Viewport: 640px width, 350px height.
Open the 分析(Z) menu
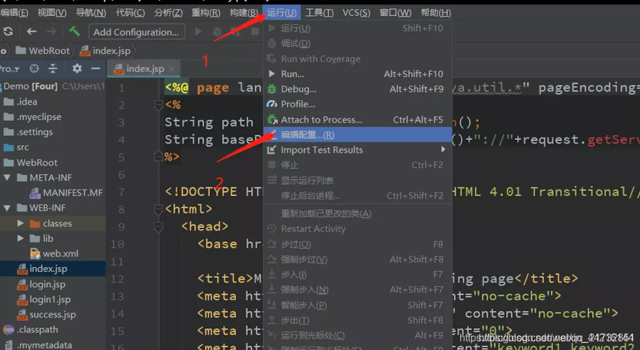(x=168, y=13)
